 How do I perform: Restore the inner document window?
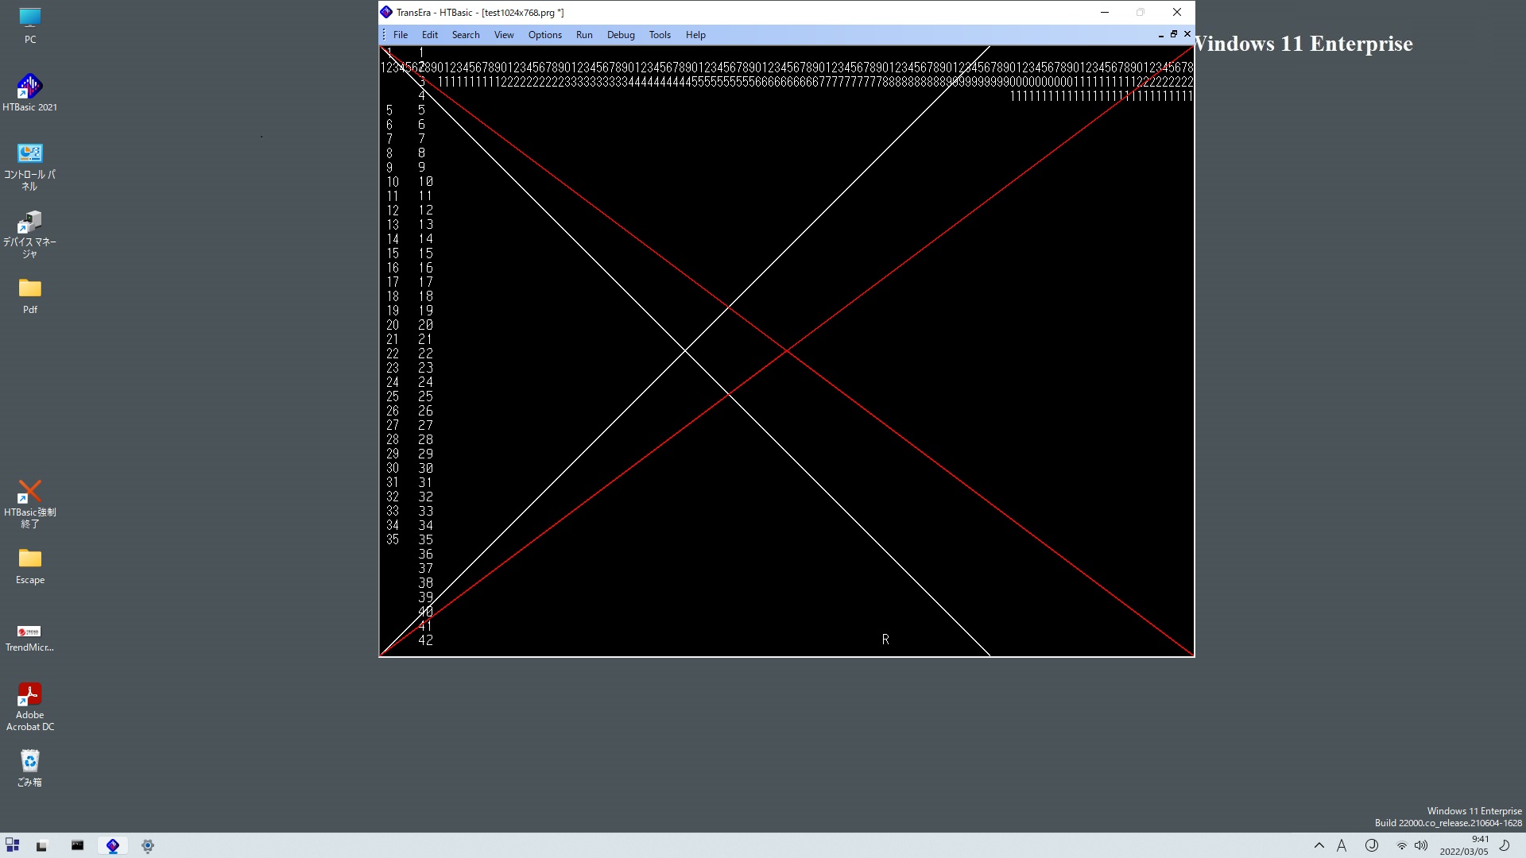(x=1174, y=34)
